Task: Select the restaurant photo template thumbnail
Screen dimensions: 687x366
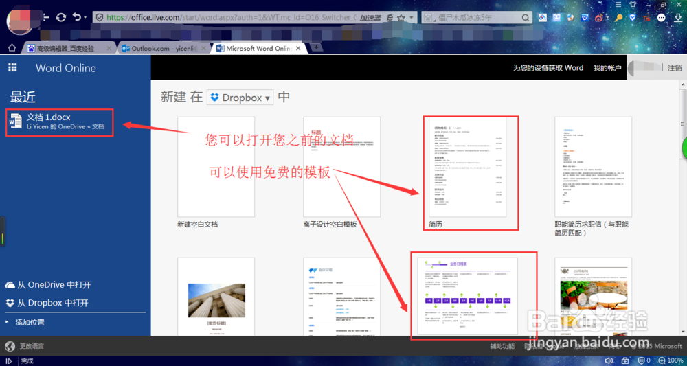Action: (x=594, y=297)
